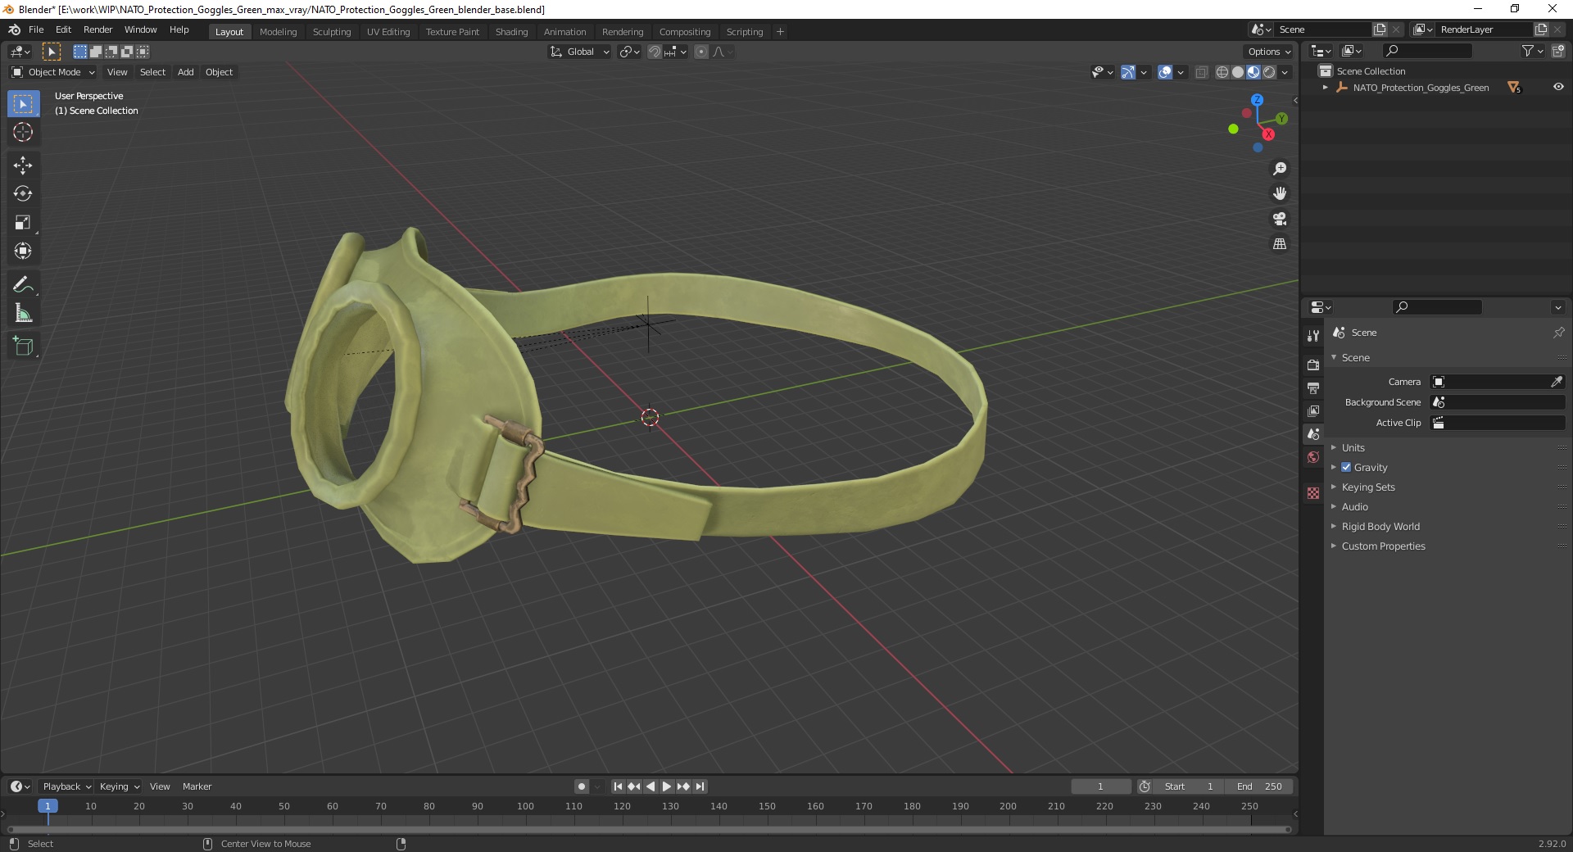
Task: Switch to Modeling workspace tab
Action: (278, 32)
